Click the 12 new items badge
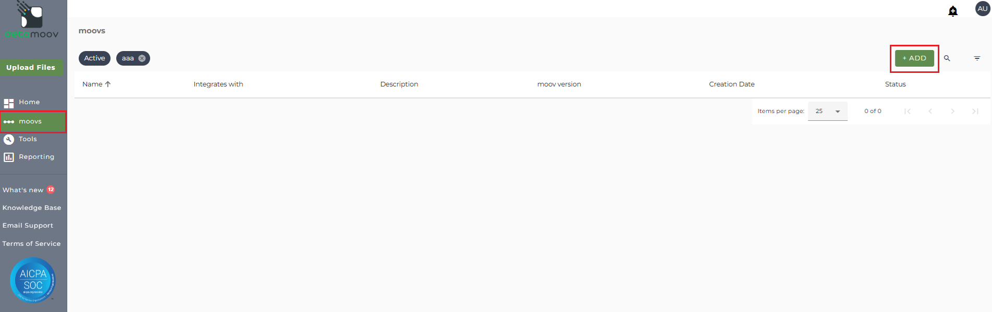This screenshot has width=992, height=312. click(x=51, y=190)
